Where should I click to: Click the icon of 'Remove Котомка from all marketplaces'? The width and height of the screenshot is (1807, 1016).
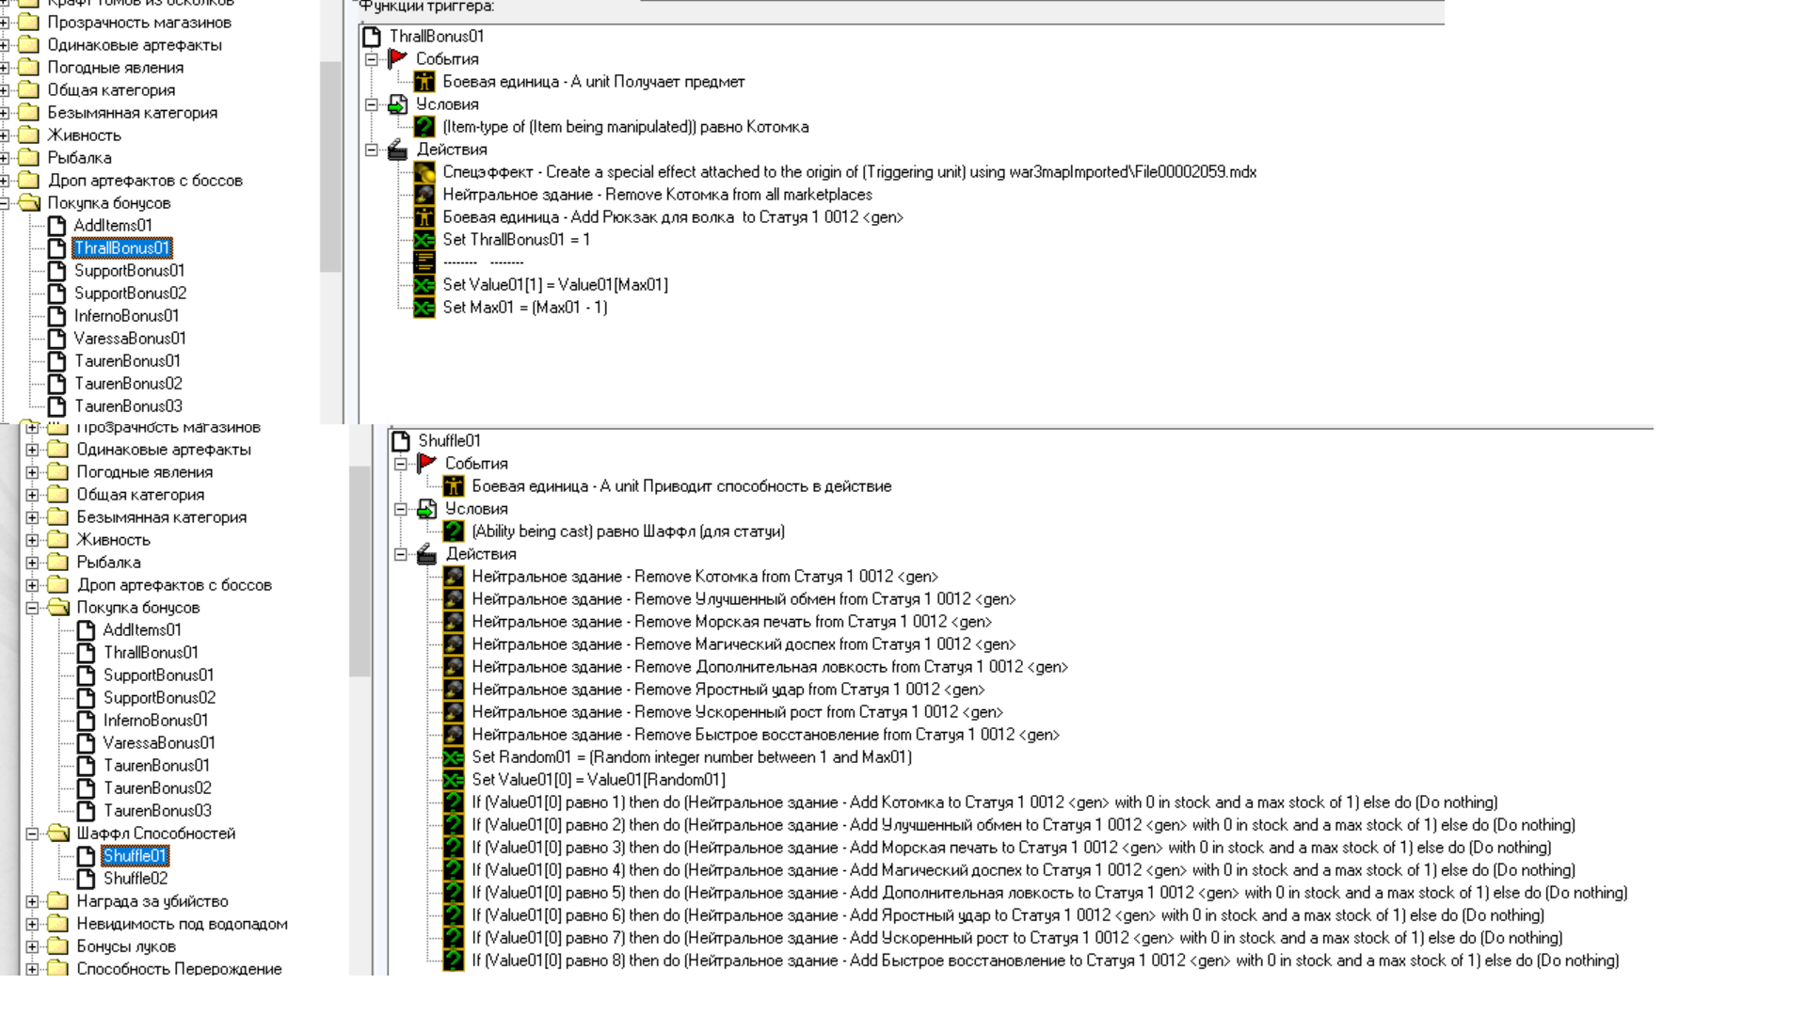click(424, 195)
